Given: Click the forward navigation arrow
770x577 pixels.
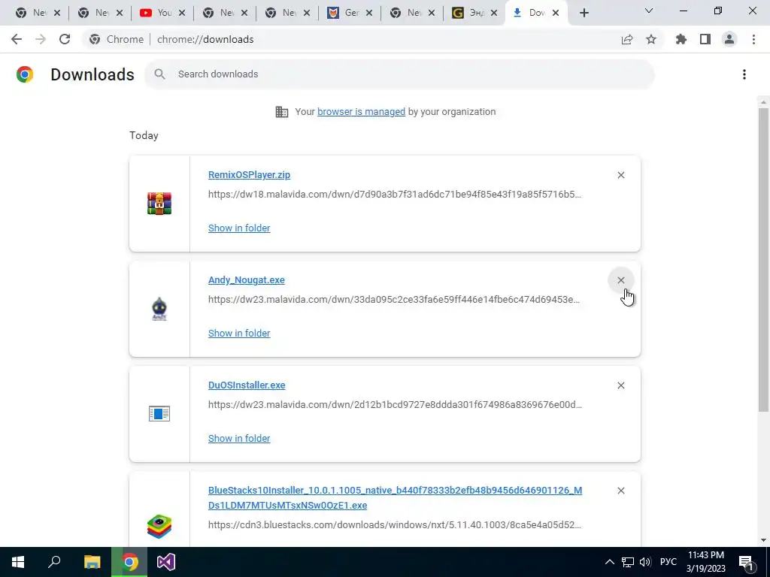Looking at the screenshot, I should coord(41,39).
